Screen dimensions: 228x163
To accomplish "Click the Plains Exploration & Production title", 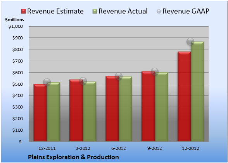I will pos(73,157).
